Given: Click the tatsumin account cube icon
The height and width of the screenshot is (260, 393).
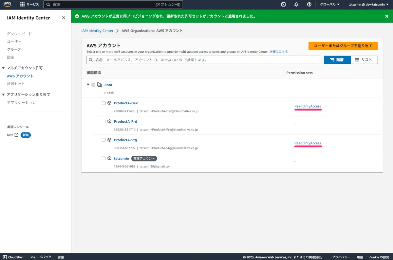Looking at the screenshot, I should (109, 158).
